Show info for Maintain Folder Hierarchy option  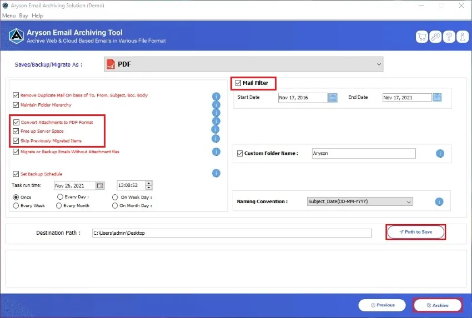pos(216,105)
